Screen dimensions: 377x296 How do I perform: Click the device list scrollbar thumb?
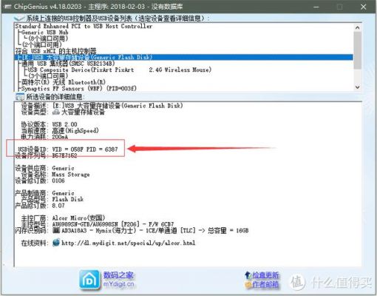pos(358,50)
